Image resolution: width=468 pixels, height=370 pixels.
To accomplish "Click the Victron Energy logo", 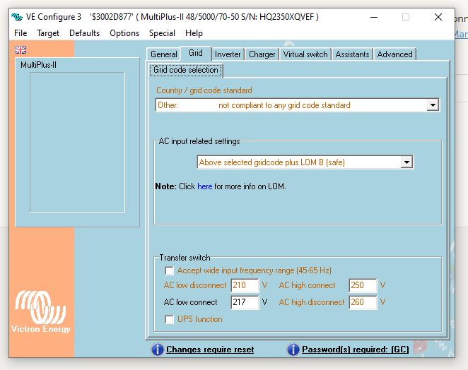I will 40,311.
